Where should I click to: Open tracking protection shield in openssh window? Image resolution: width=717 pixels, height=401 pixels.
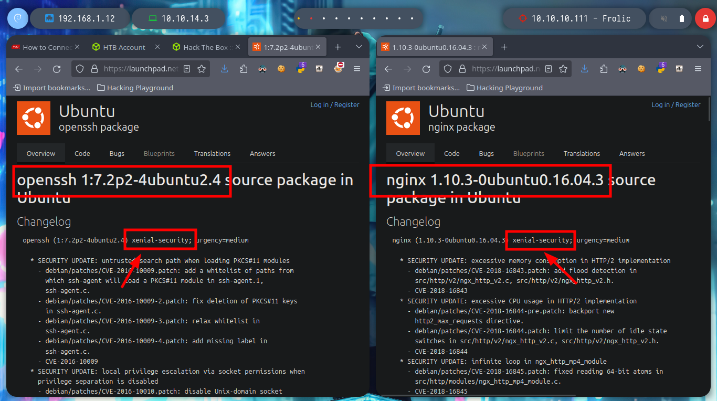80,69
